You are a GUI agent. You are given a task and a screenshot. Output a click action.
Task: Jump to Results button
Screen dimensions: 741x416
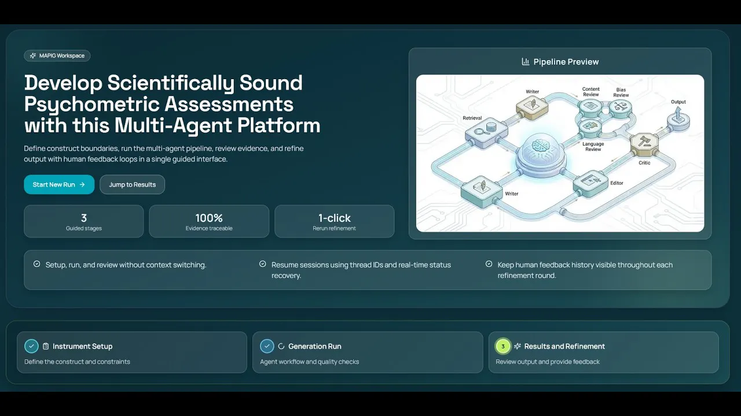tap(133, 185)
